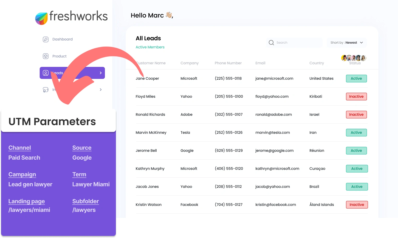Open the Sort by Newest dropdown
The image size is (398, 238).
coord(347,42)
